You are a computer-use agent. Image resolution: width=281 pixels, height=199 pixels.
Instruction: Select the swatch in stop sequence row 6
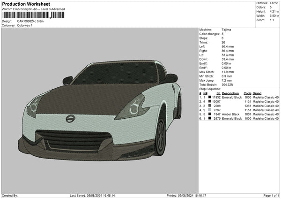[210, 119]
